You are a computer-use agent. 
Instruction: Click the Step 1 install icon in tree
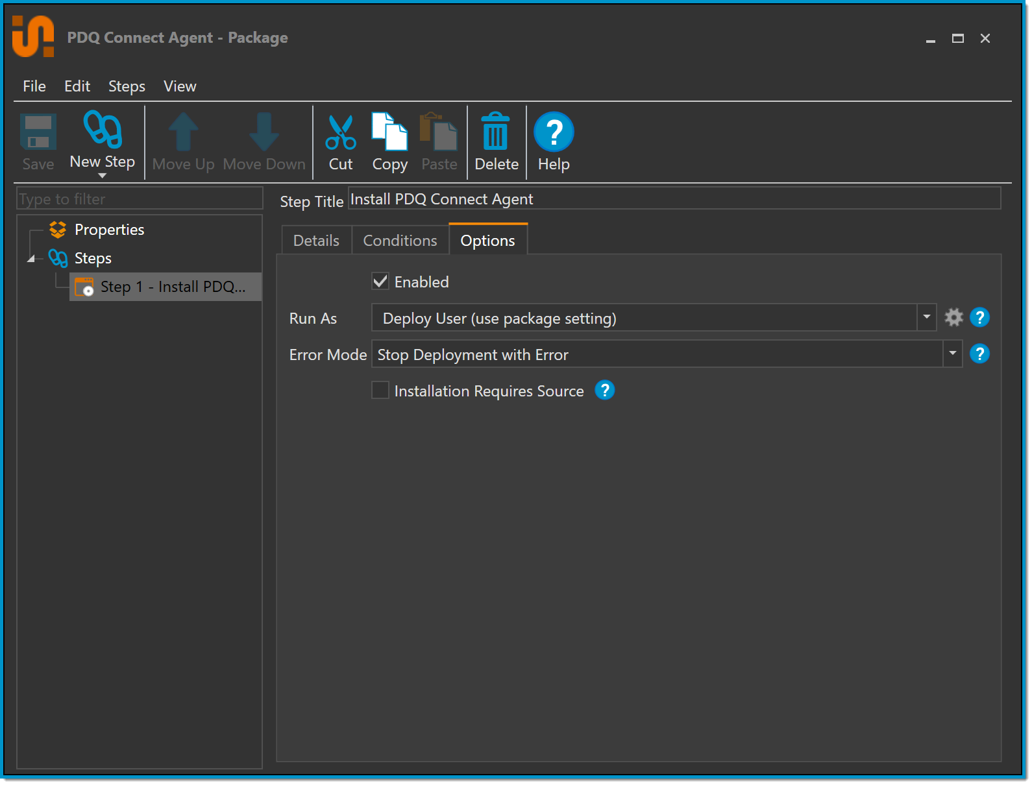coord(84,287)
